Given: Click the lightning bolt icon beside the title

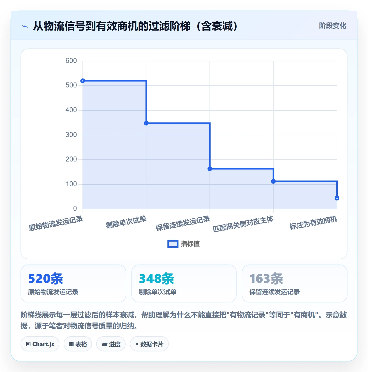Looking at the screenshot, I should (x=25, y=26).
